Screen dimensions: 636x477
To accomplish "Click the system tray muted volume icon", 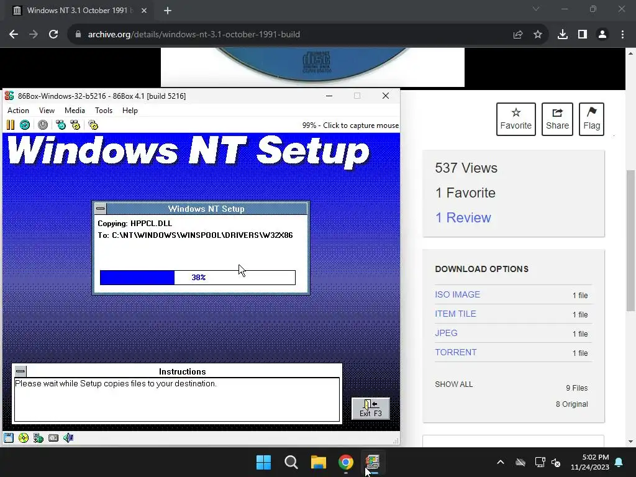I will (x=556, y=462).
